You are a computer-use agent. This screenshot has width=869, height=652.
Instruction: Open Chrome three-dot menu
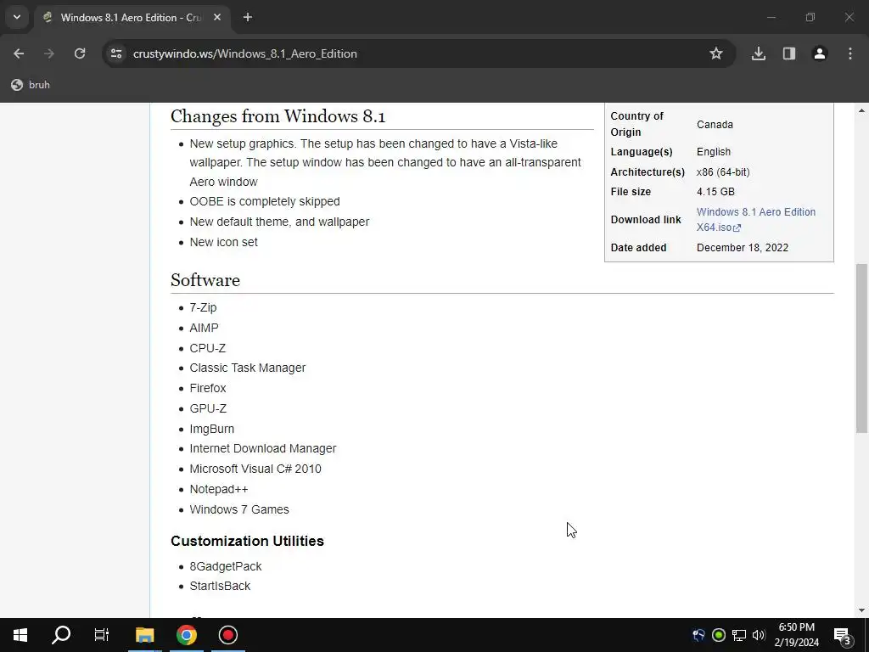tap(850, 53)
